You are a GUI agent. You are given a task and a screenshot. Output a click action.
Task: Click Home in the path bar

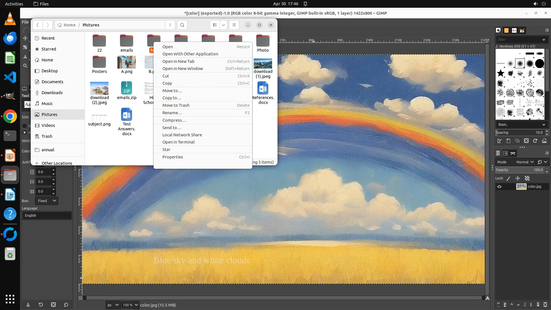pos(69,25)
